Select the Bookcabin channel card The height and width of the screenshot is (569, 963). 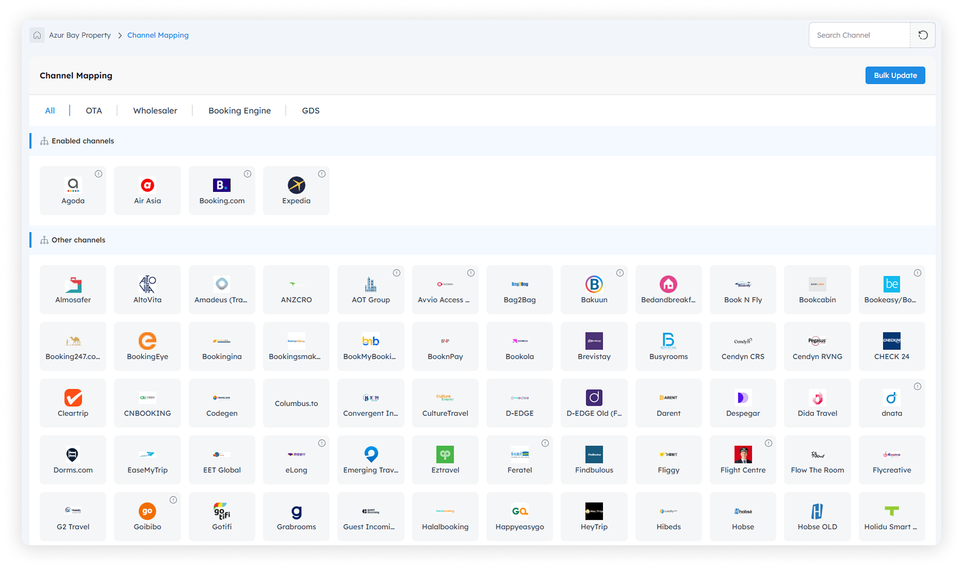coord(818,289)
